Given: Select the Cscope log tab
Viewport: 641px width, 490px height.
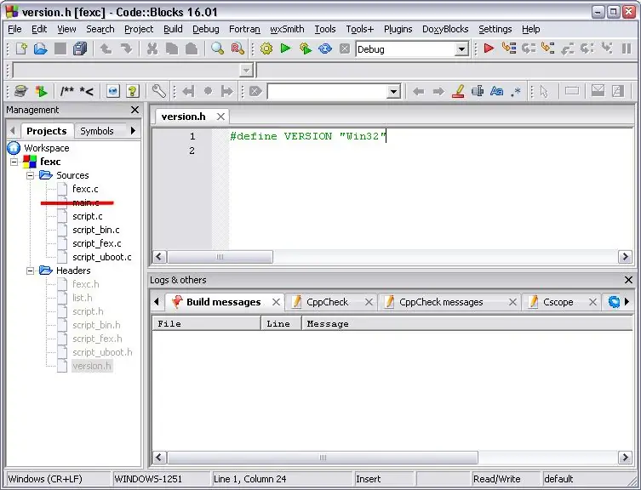Looking at the screenshot, I should coord(558,302).
